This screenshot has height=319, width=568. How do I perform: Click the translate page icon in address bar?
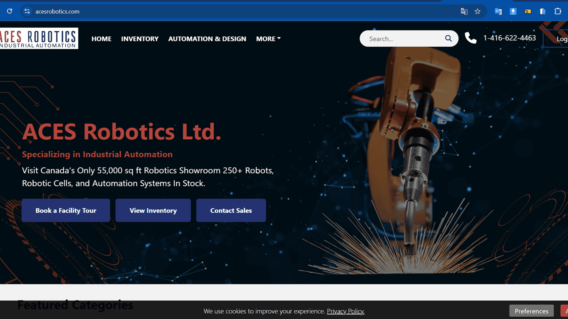[464, 11]
